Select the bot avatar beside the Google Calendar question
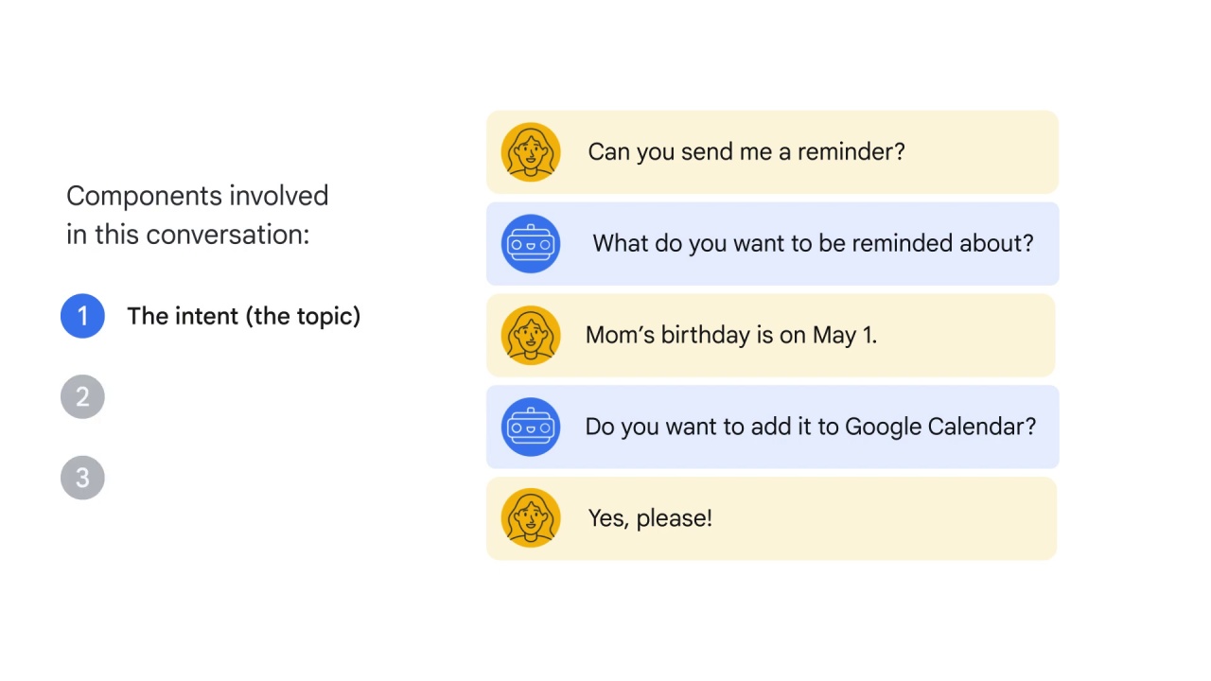Viewport: 1211px width, 681px height. click(531, 427)
